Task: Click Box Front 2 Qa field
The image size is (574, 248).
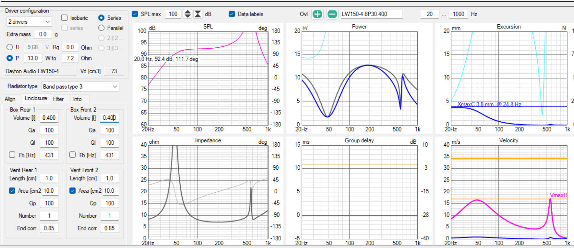Action: coord(109,130)
